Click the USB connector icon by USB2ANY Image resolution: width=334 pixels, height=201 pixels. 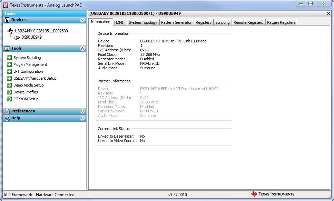(10, 31)
